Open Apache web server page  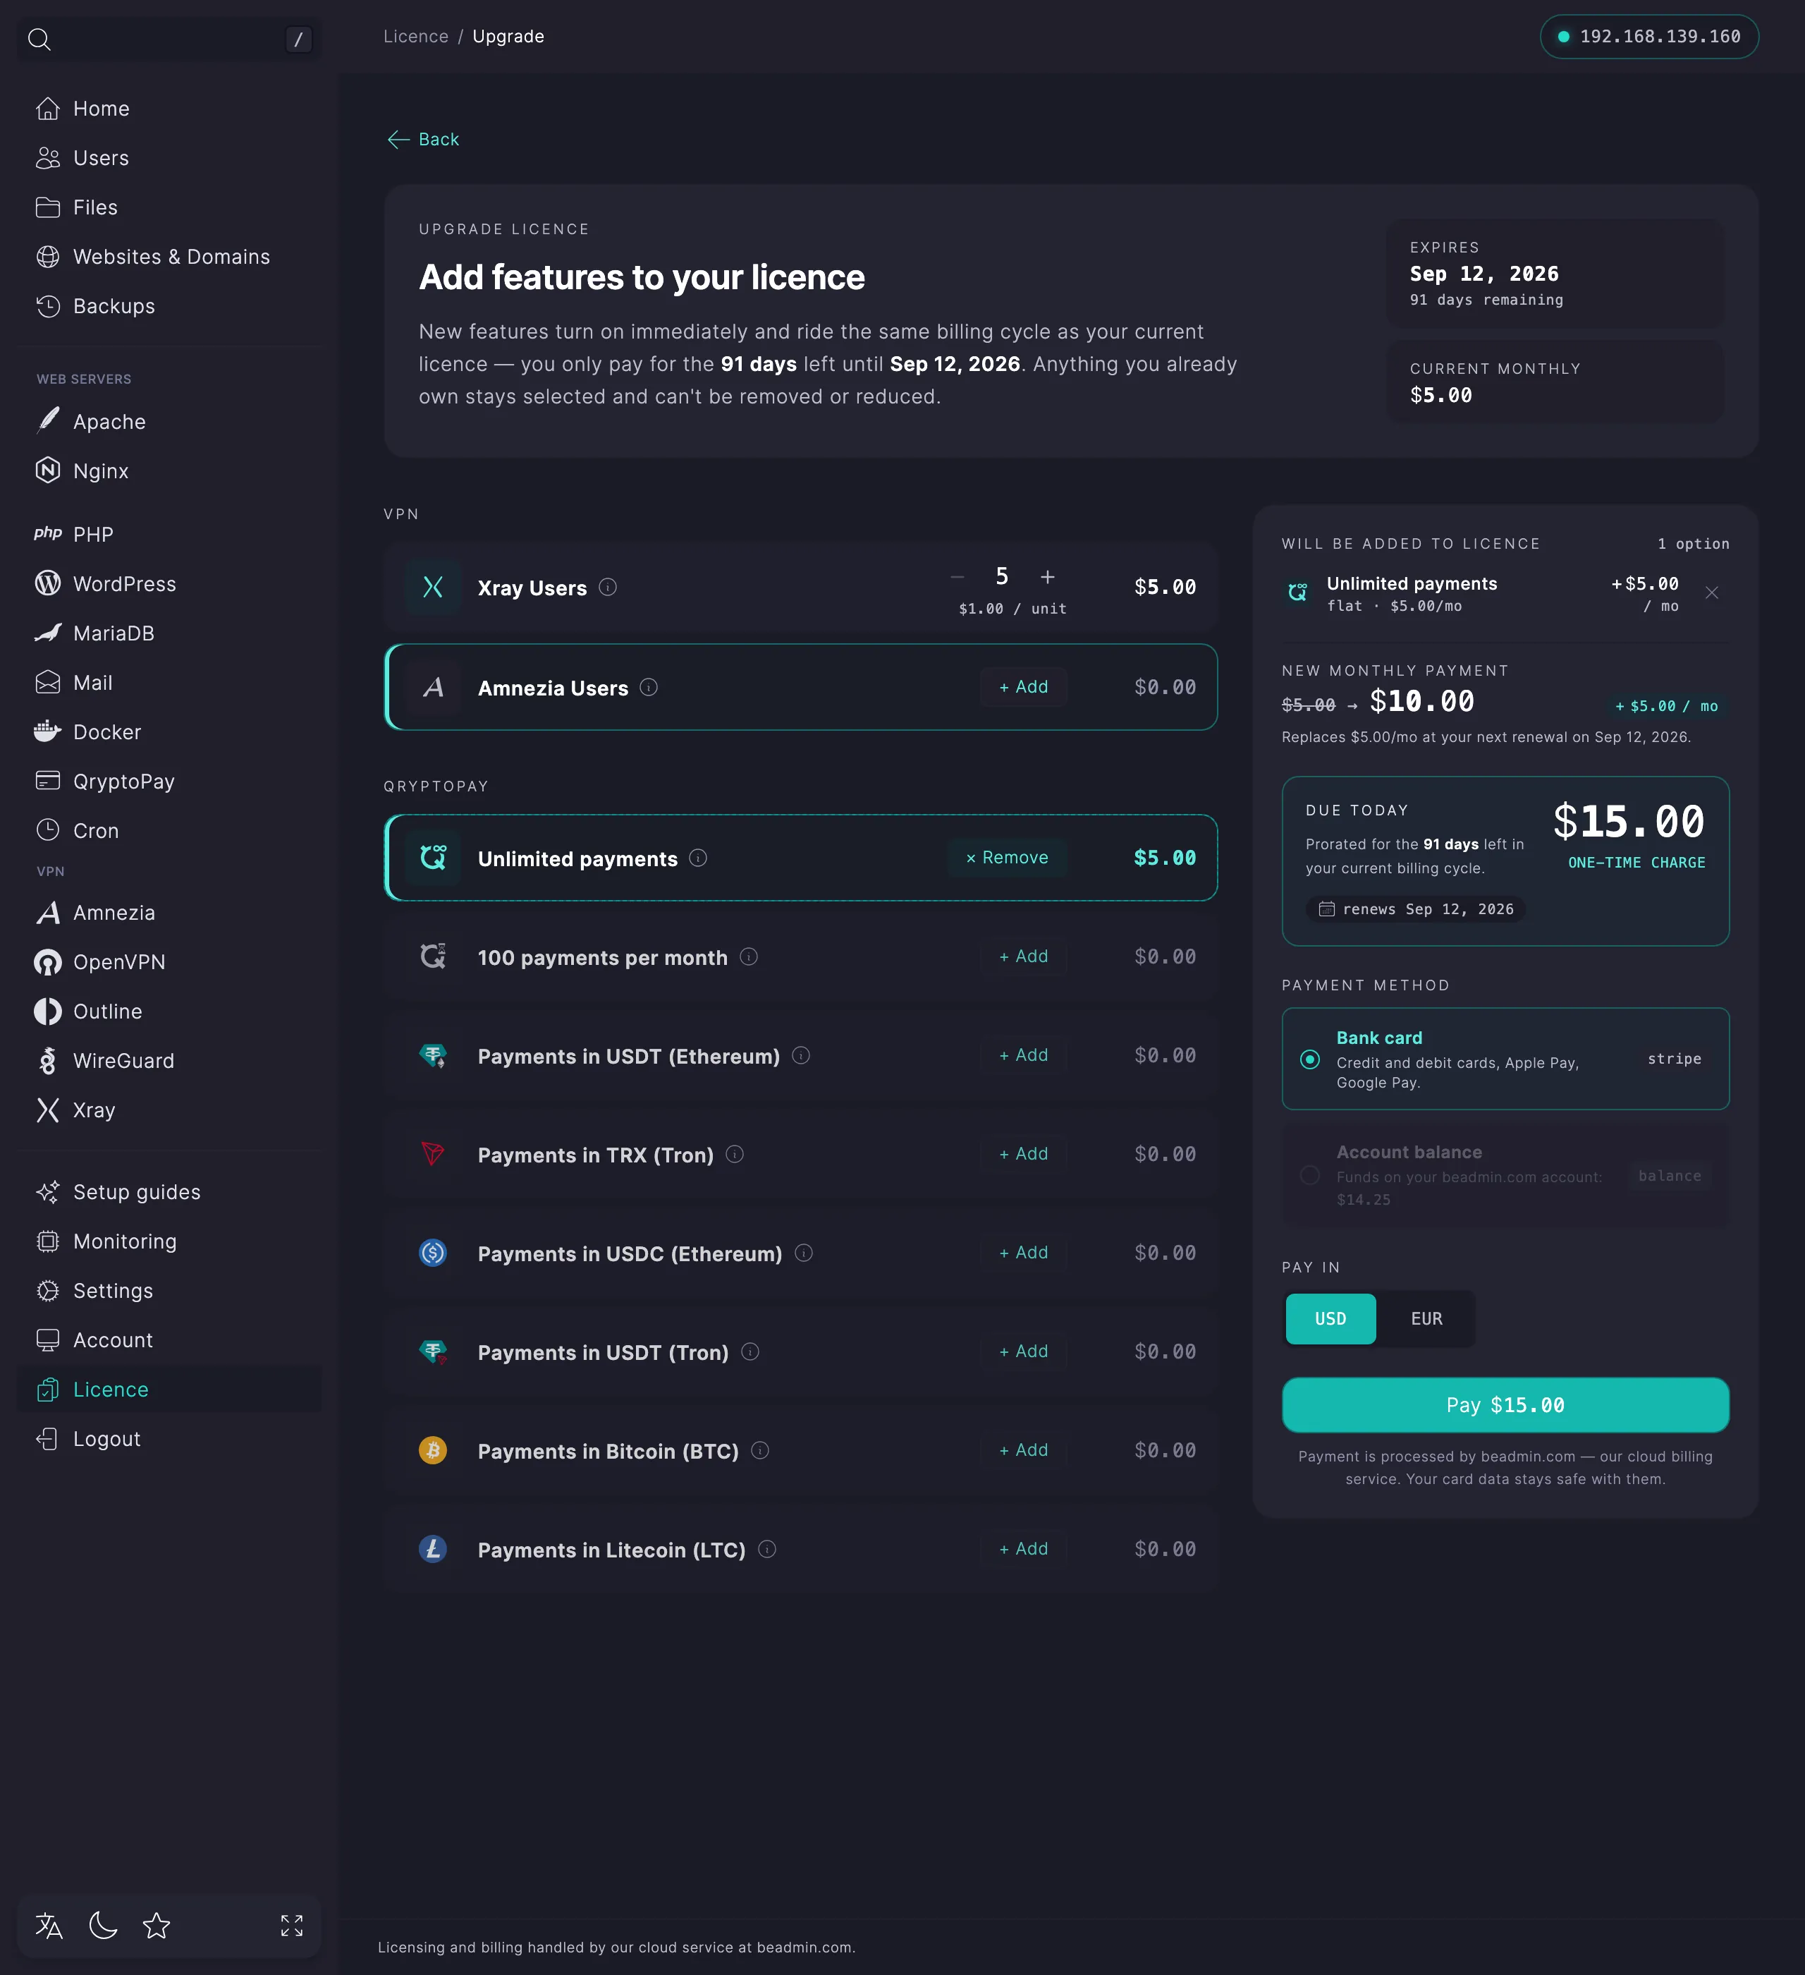click(x=169, y=423)
